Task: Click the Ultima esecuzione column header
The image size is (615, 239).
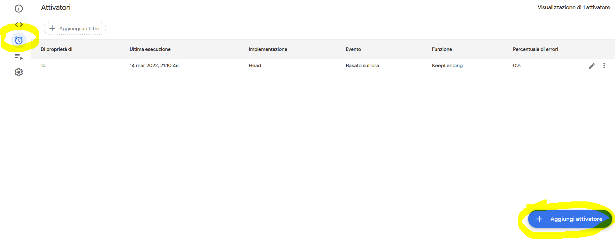Action: coord(150,49)
